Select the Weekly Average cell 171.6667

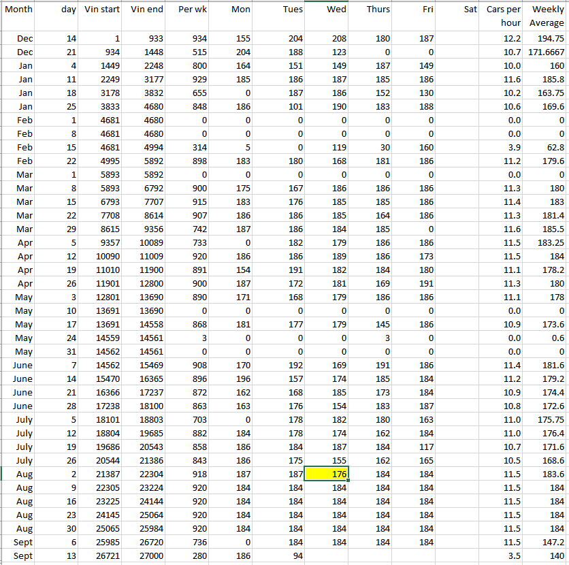tap(547, 52)
